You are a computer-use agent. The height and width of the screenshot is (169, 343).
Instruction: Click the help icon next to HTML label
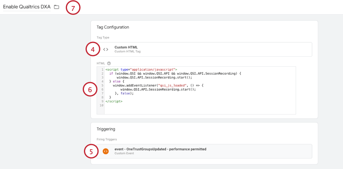[x=109, y=63]
